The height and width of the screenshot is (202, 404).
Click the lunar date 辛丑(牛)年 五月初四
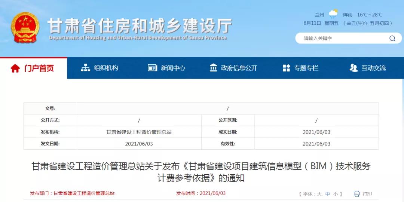[368, 23]
